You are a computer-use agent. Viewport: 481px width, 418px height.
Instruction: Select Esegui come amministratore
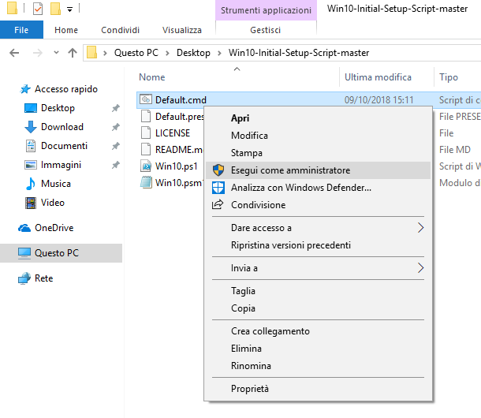(318, 170)
